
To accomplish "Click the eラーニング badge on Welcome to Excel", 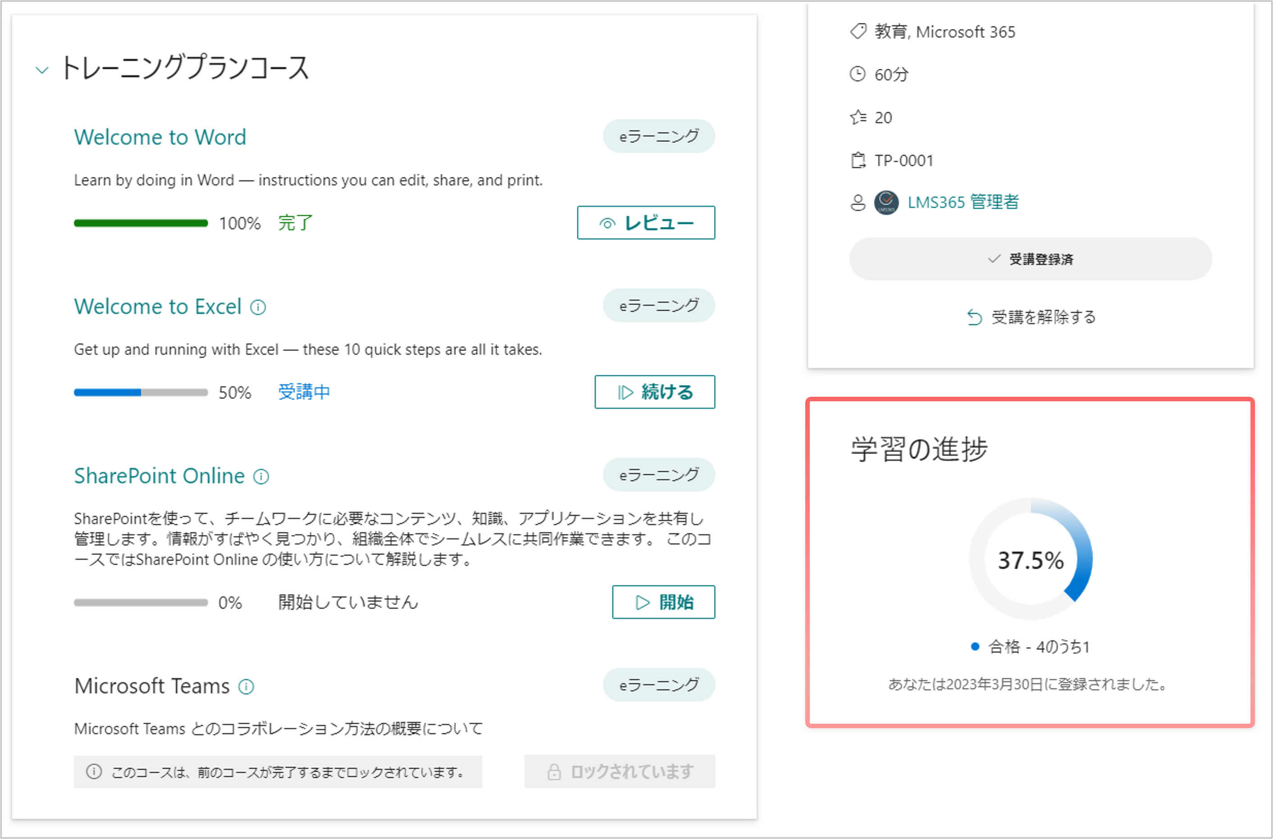I will 659,305.
